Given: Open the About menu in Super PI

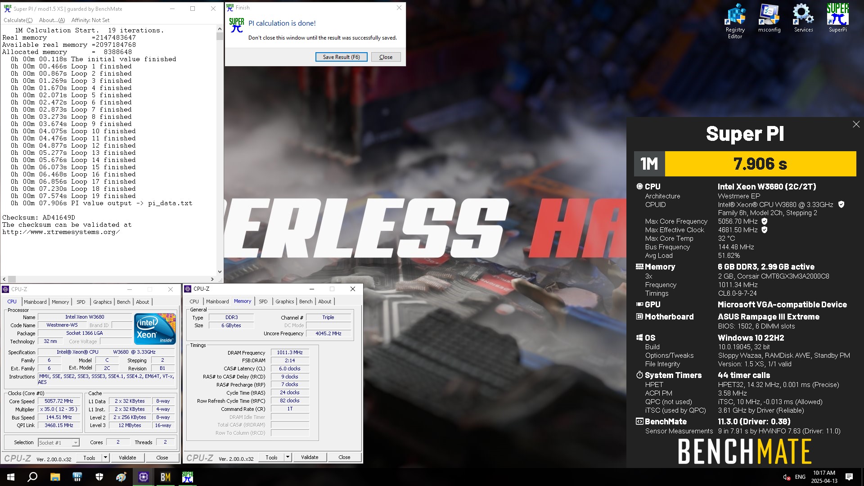Looking at the screenshot, I should point(52,20).
